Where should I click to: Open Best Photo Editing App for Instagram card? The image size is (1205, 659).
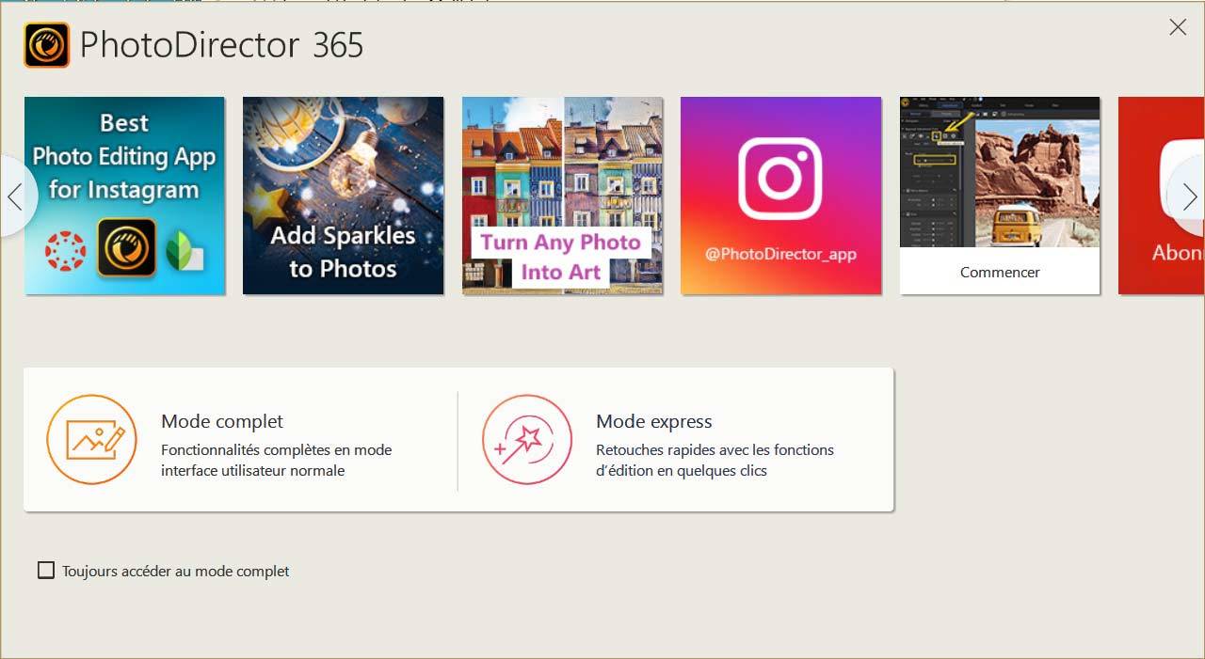click(124, 196)
